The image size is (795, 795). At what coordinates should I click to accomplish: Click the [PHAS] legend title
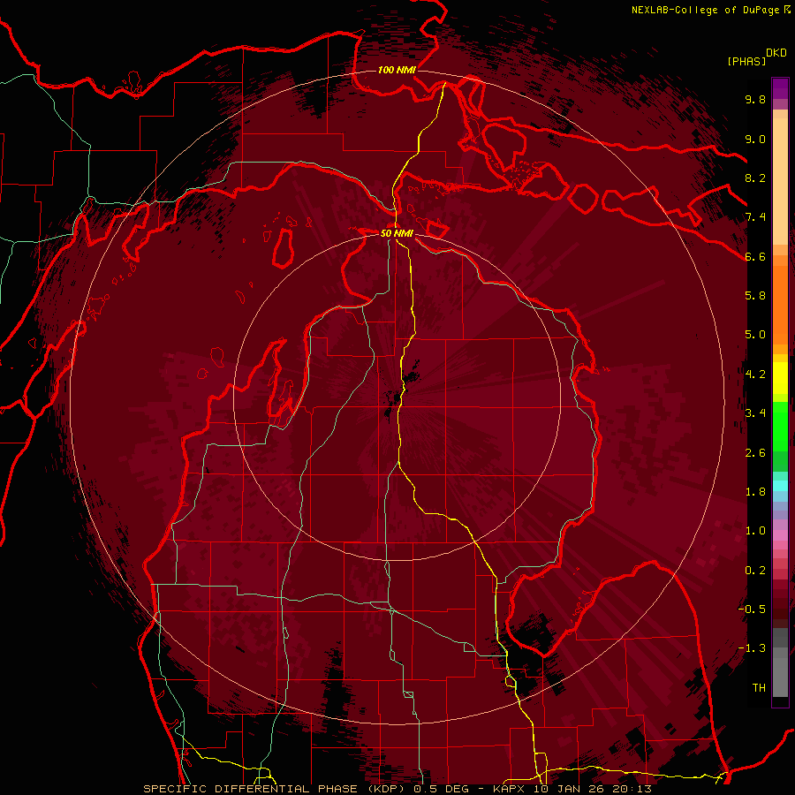click(x=746, y=62)
